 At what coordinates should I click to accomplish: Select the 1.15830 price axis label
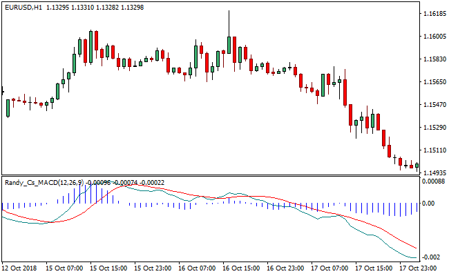[434, 59]
